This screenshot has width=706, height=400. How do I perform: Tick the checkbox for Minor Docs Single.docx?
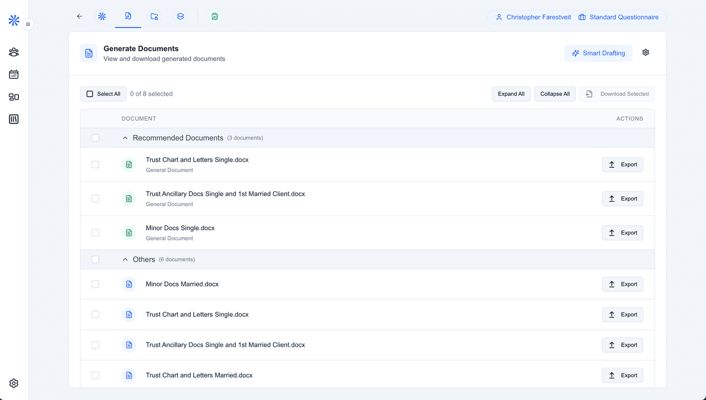pos(95,233)
